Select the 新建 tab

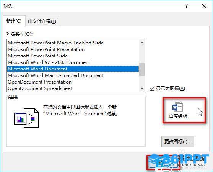pos(14,21)
